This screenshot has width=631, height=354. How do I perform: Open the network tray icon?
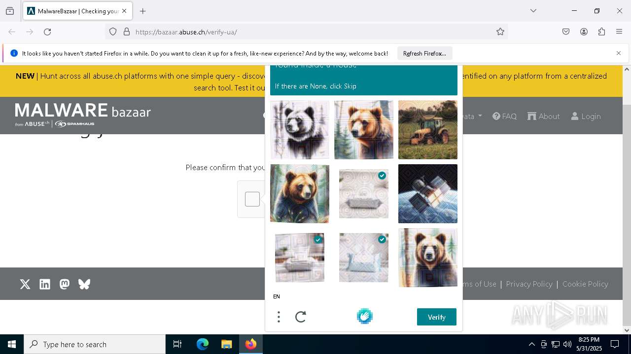coord(556,344)
